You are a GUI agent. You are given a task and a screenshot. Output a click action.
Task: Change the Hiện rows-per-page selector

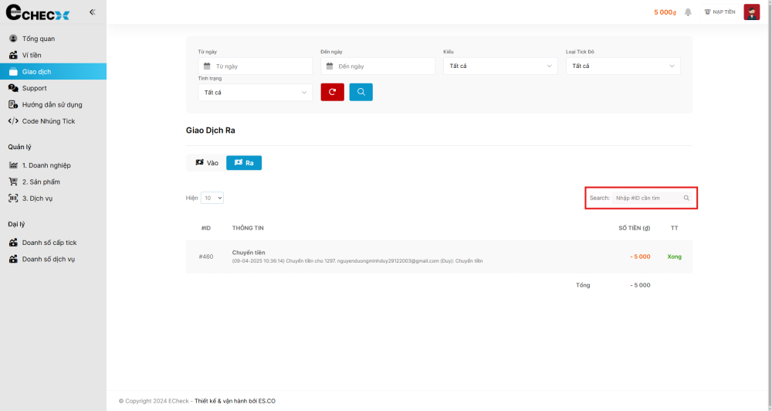point(212,198)
